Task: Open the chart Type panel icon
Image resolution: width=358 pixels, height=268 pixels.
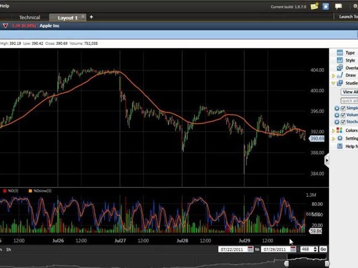Action: [x=340, y=52]
